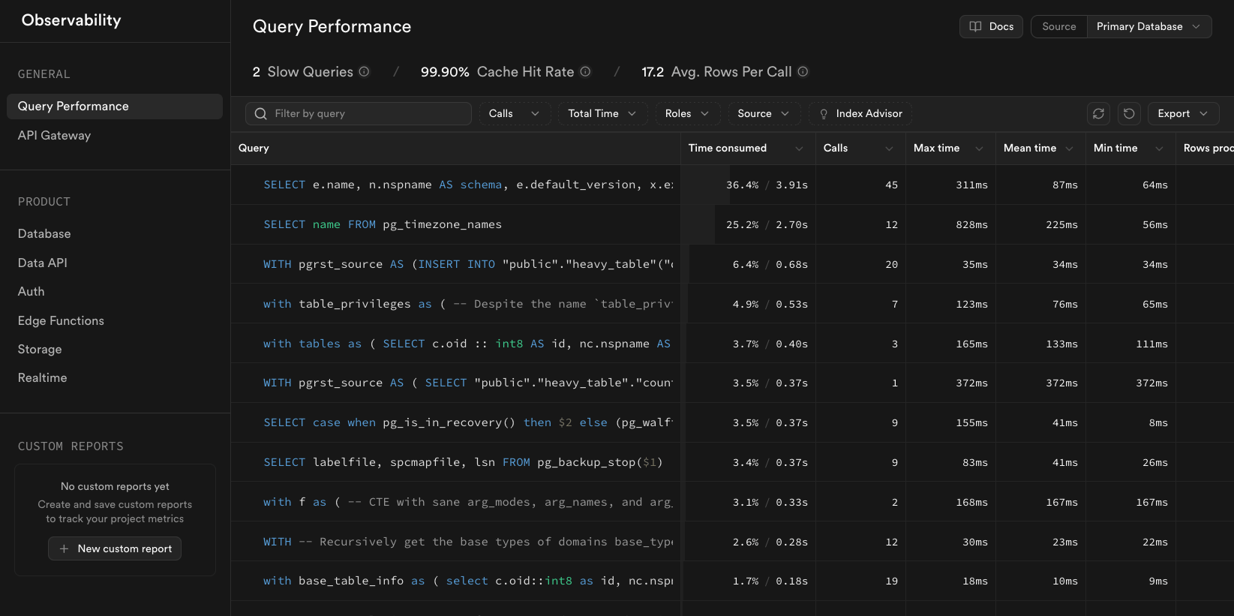1234x616 pixels.
Task: Click the Docs book icon
Action: coord(975,26)
